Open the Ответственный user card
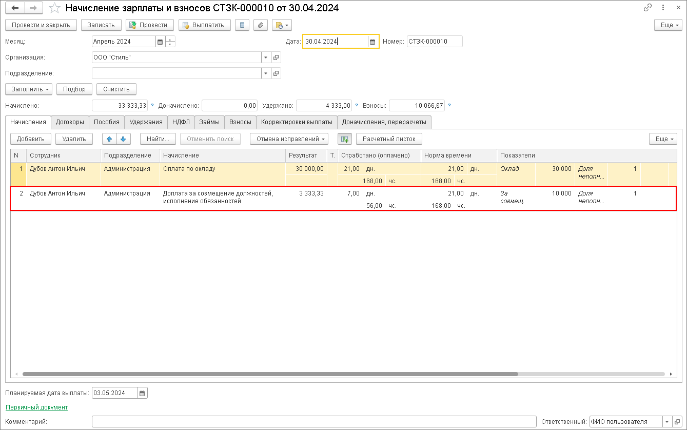This screenshot has width=687, height=430. pyautogui.click(x=677, y=422)
